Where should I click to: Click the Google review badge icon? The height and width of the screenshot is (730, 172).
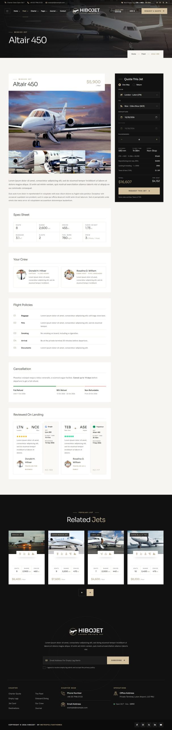click(x=46, y=427)
